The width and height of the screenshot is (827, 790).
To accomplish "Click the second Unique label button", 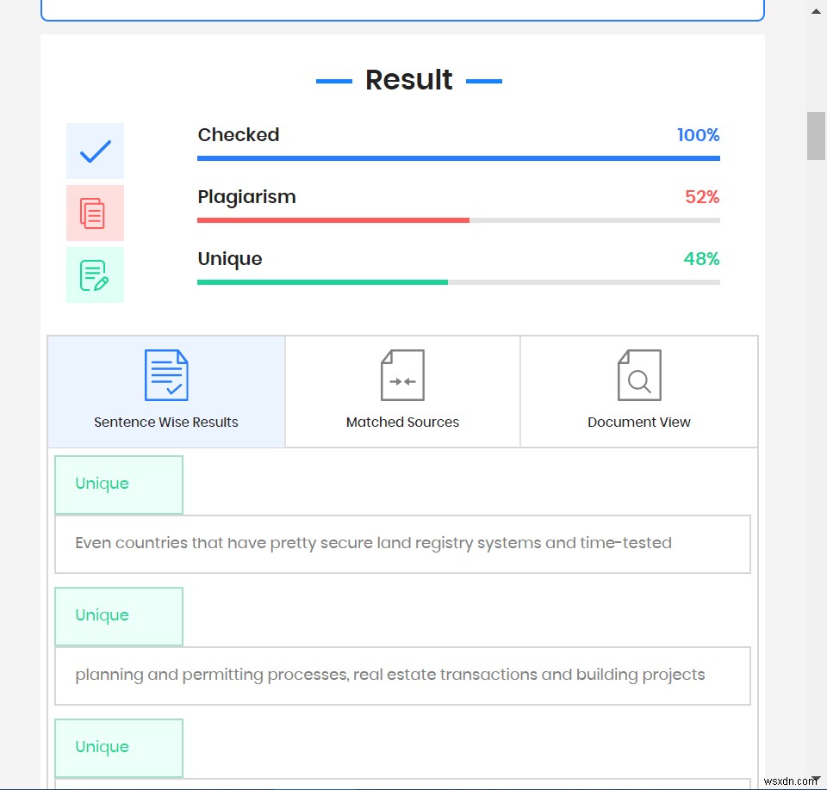I will [x=119, y=616].
